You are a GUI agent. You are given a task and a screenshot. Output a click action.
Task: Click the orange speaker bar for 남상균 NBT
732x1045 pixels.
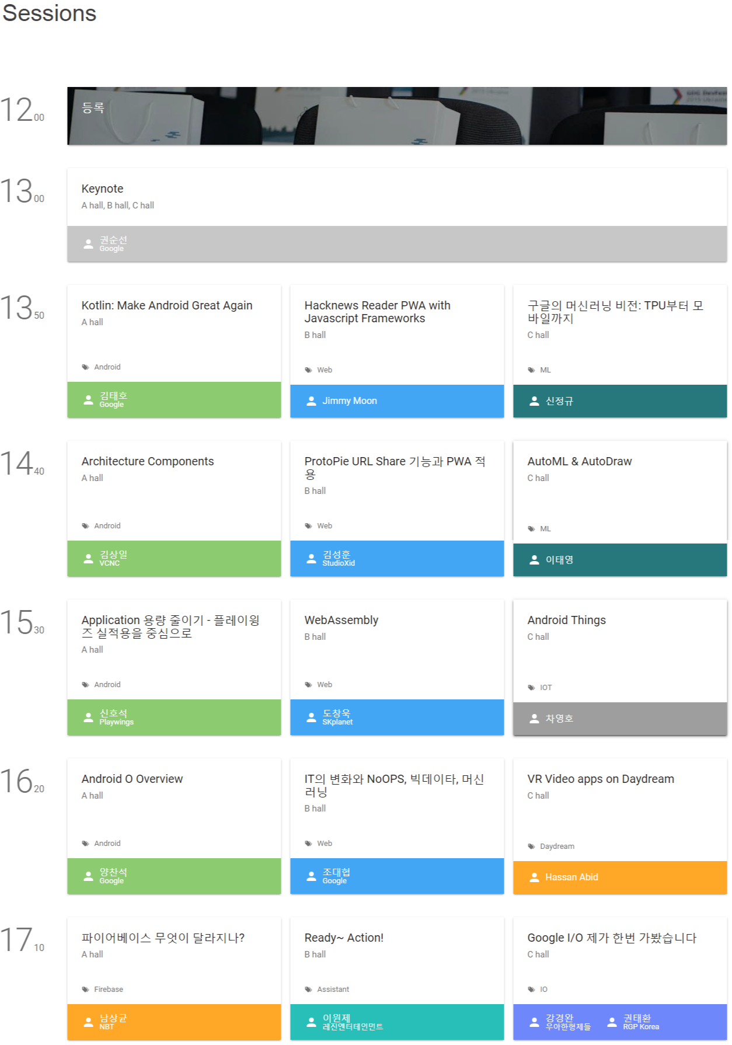coord(174,1022)
